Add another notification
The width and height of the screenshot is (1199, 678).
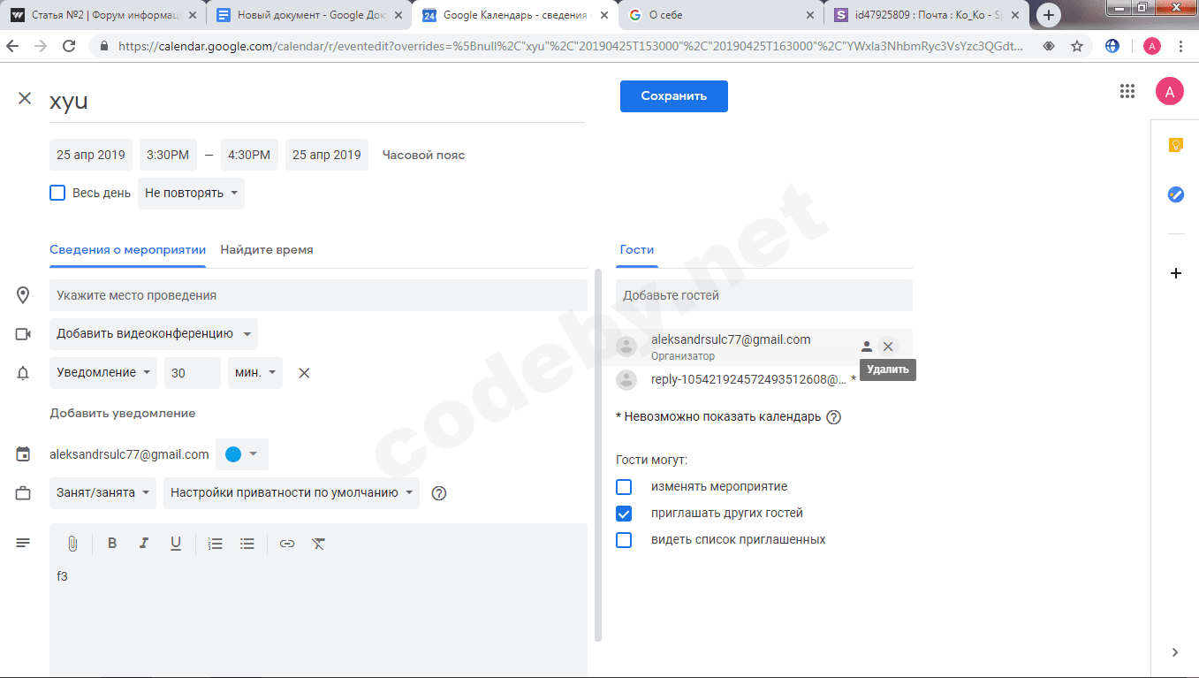point(123,413)
